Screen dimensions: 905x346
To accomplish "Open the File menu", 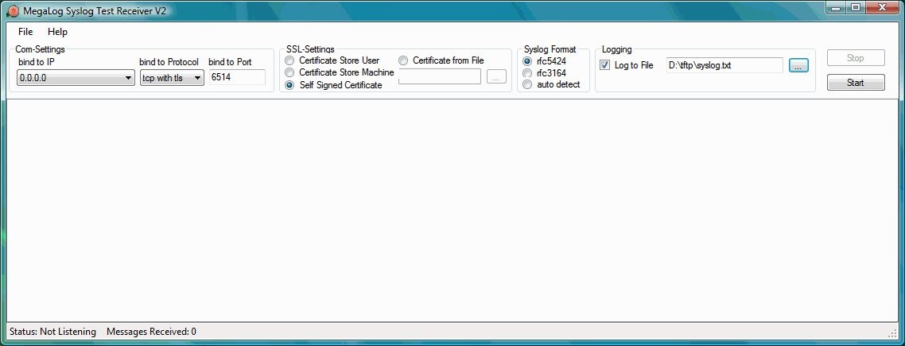I will [x=25, y=32].
